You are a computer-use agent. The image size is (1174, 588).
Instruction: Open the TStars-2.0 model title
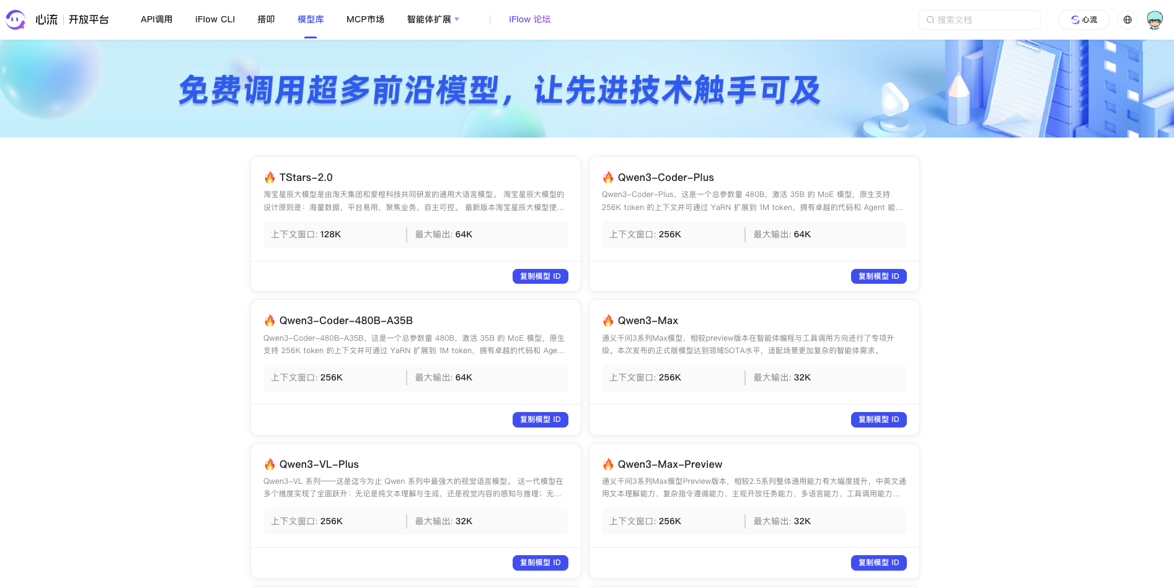point(306,177)
